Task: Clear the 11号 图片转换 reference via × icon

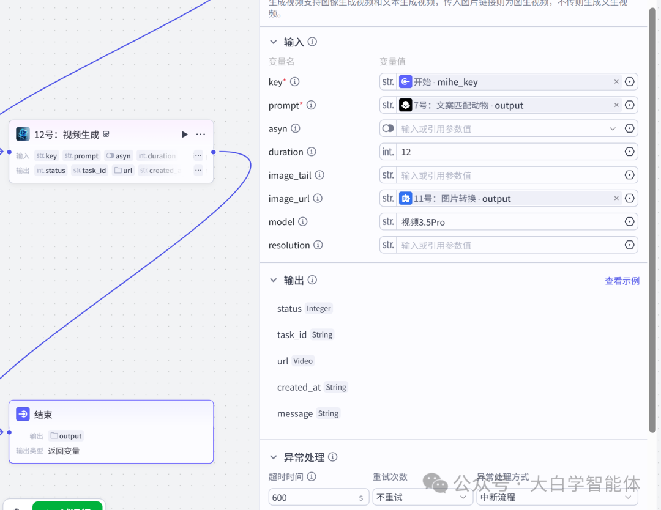Action: click(616, 198)
